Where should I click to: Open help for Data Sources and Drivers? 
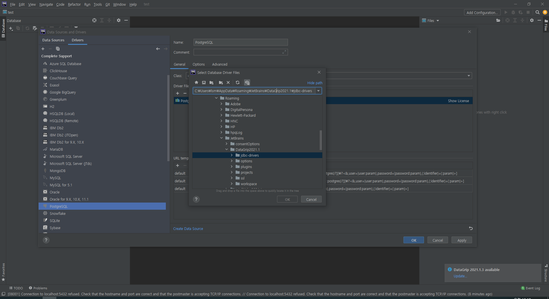(x=46, y=240)
